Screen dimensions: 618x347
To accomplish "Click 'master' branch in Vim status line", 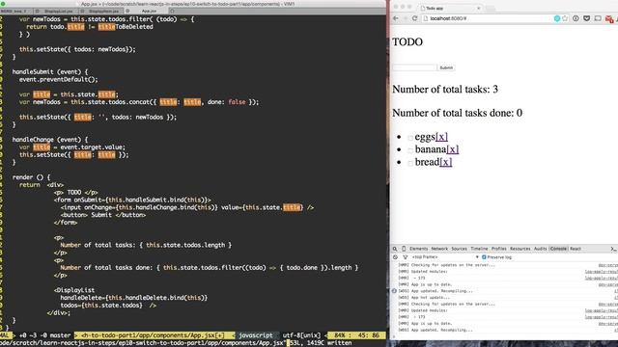I will click(x=60, y=335).
